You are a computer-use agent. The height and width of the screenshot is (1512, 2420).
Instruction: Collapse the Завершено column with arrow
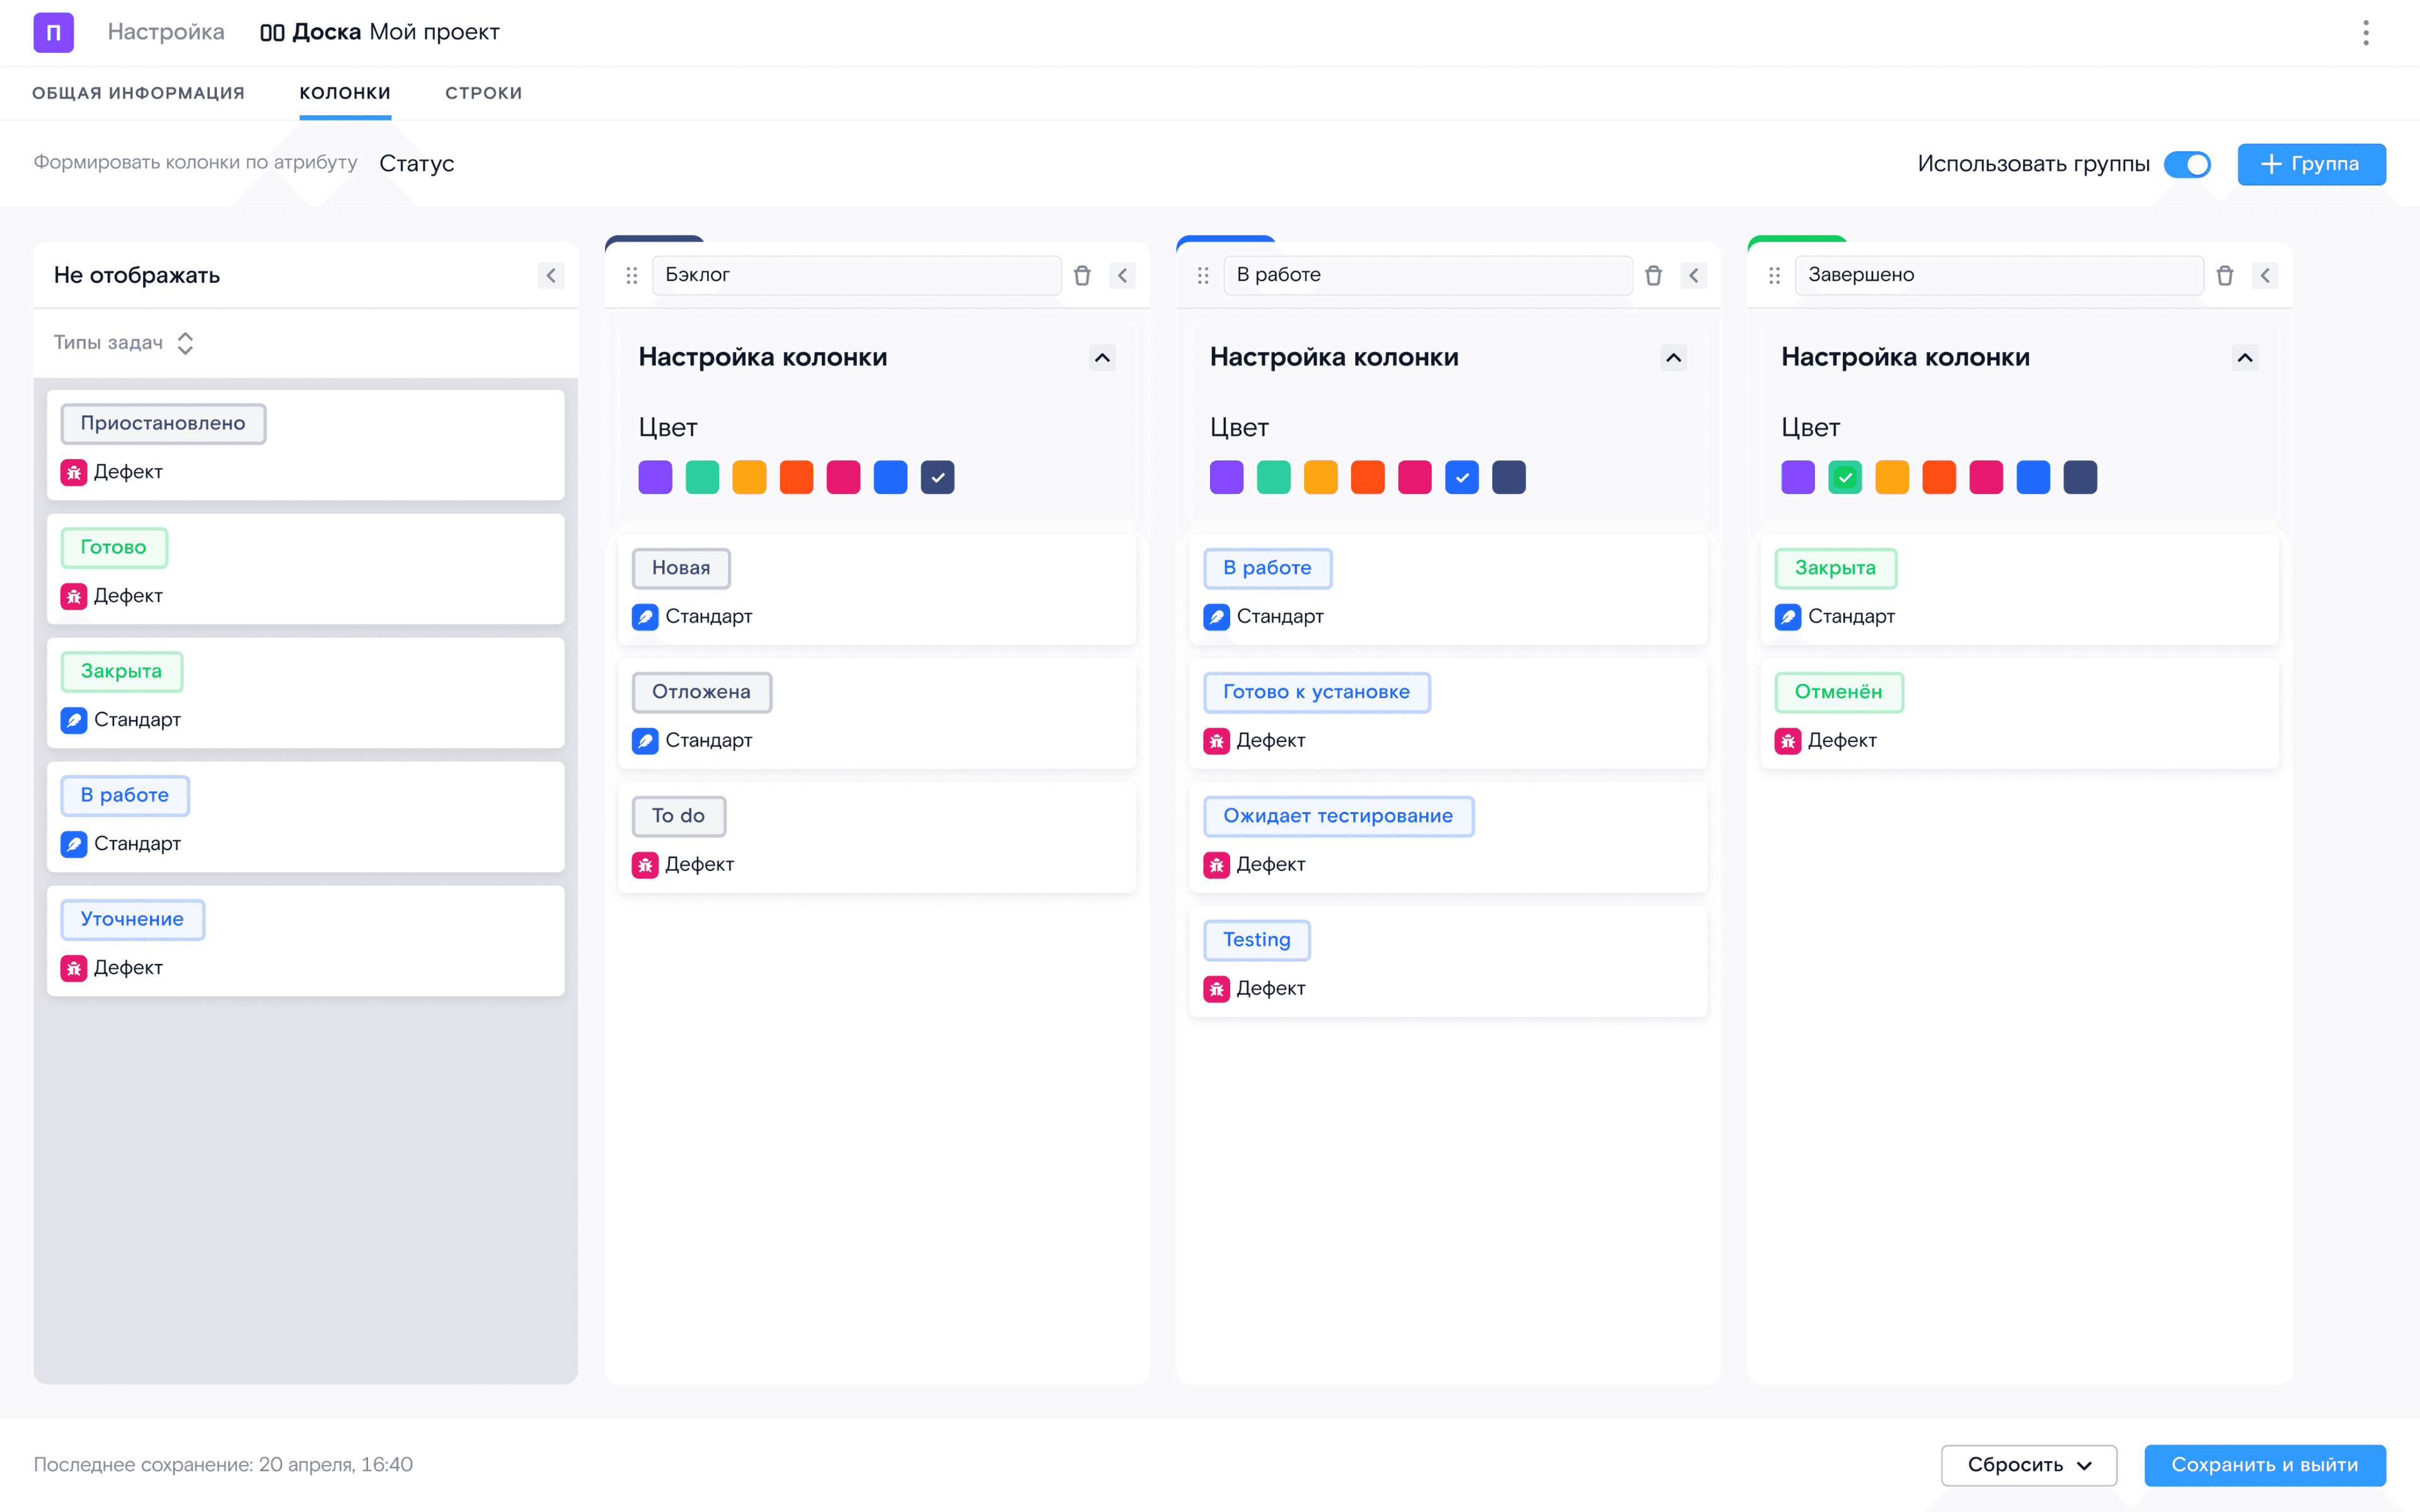(2265, 275)
